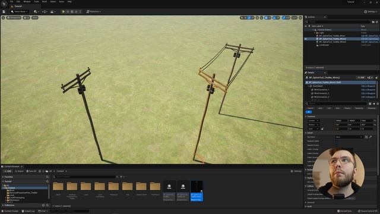Click the Outliner add folder icon
This screenshot has width=380, height=214.
(x=373, y=22)
